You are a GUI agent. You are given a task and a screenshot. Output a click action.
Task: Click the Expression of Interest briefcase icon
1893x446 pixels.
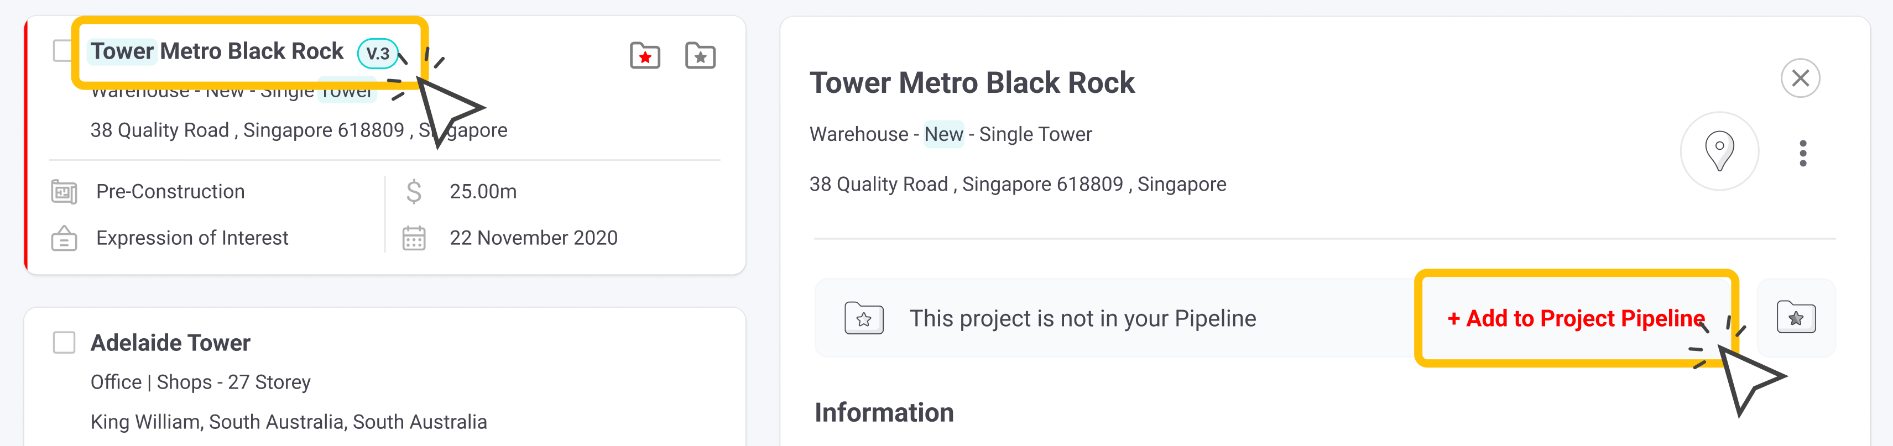coord(64,238)
